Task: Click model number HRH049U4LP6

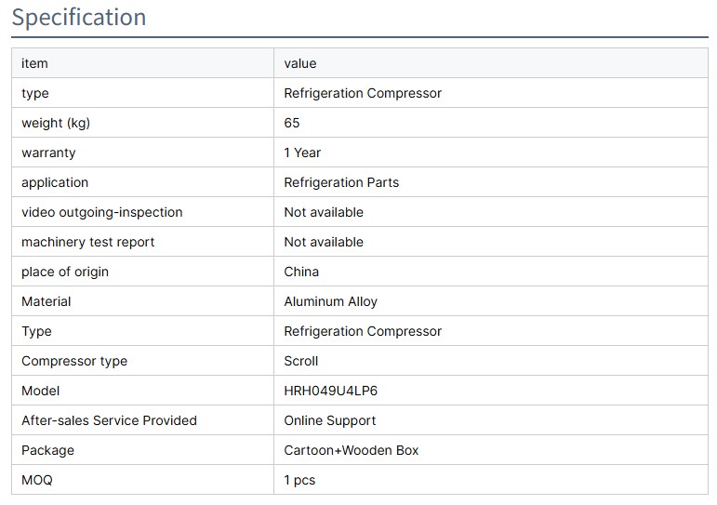Action: (x=331, y=391)
